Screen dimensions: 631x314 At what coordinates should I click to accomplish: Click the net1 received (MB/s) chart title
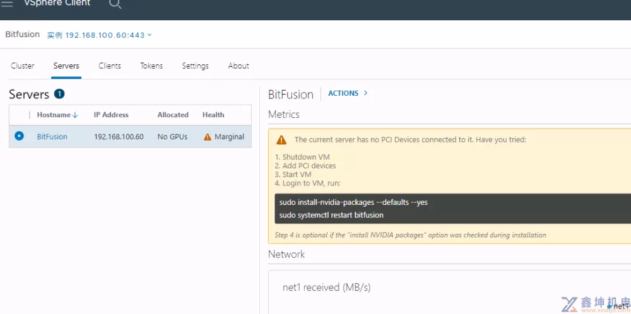[x=327, y=288]
